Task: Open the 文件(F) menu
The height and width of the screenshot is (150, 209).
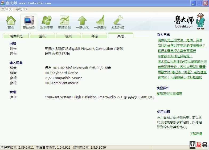Action: (7, 9)
